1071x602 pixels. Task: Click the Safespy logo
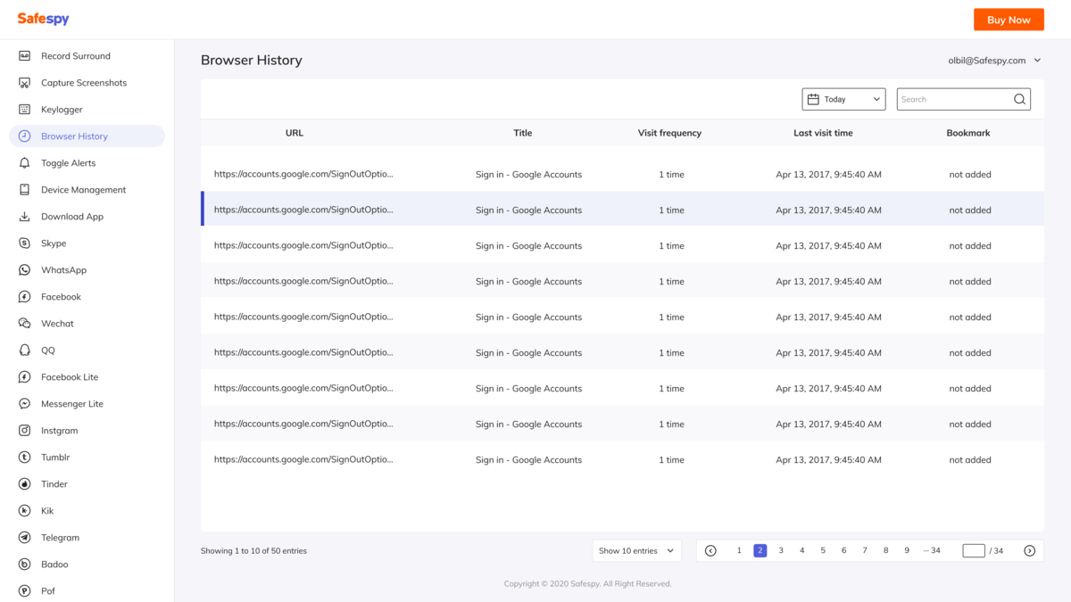pos(43,19)
